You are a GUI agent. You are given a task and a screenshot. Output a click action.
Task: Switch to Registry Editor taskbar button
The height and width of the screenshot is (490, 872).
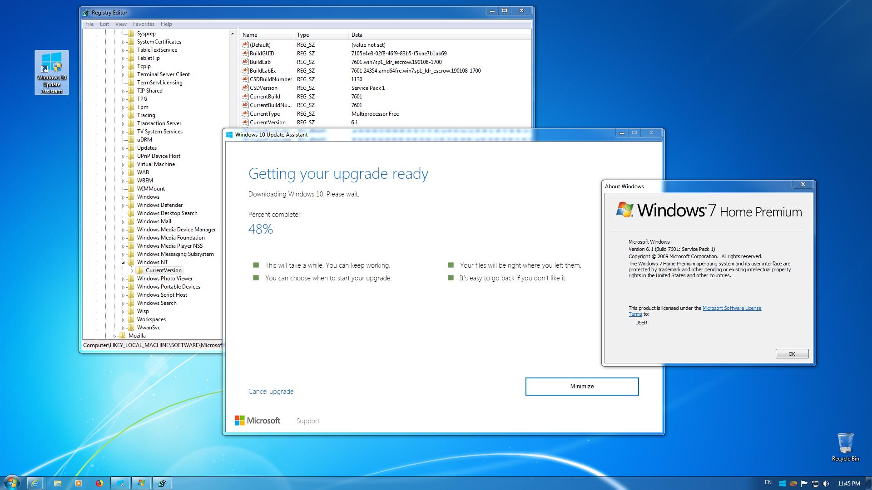162,483
